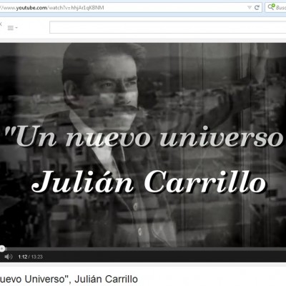Click the browser address bar URL
This screenshot has height=286, width=286.
pos(52,8)
